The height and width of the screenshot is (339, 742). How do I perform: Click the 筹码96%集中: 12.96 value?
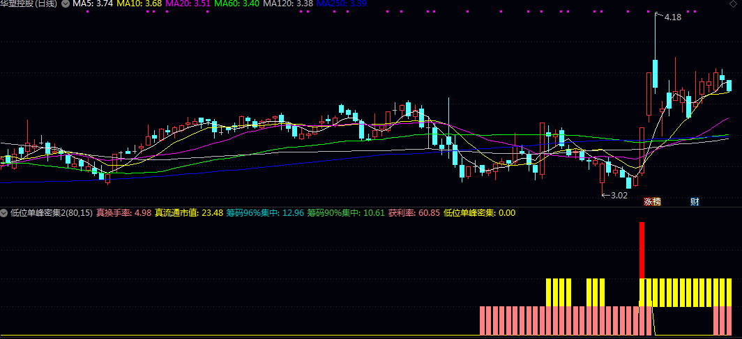[x=265, y=213]
